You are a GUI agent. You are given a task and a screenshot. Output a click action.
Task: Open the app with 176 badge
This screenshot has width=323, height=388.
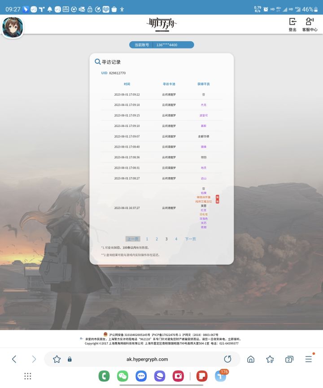click(x=221, y=376)
